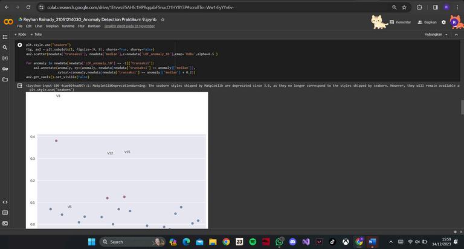Open Chrome three-dot menu
This screenshot has width=464, height=249.
[x=457, y=7]
